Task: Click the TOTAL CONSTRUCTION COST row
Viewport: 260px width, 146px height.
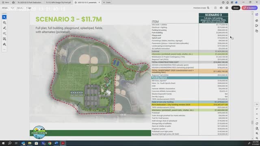Action: (190, 62)
